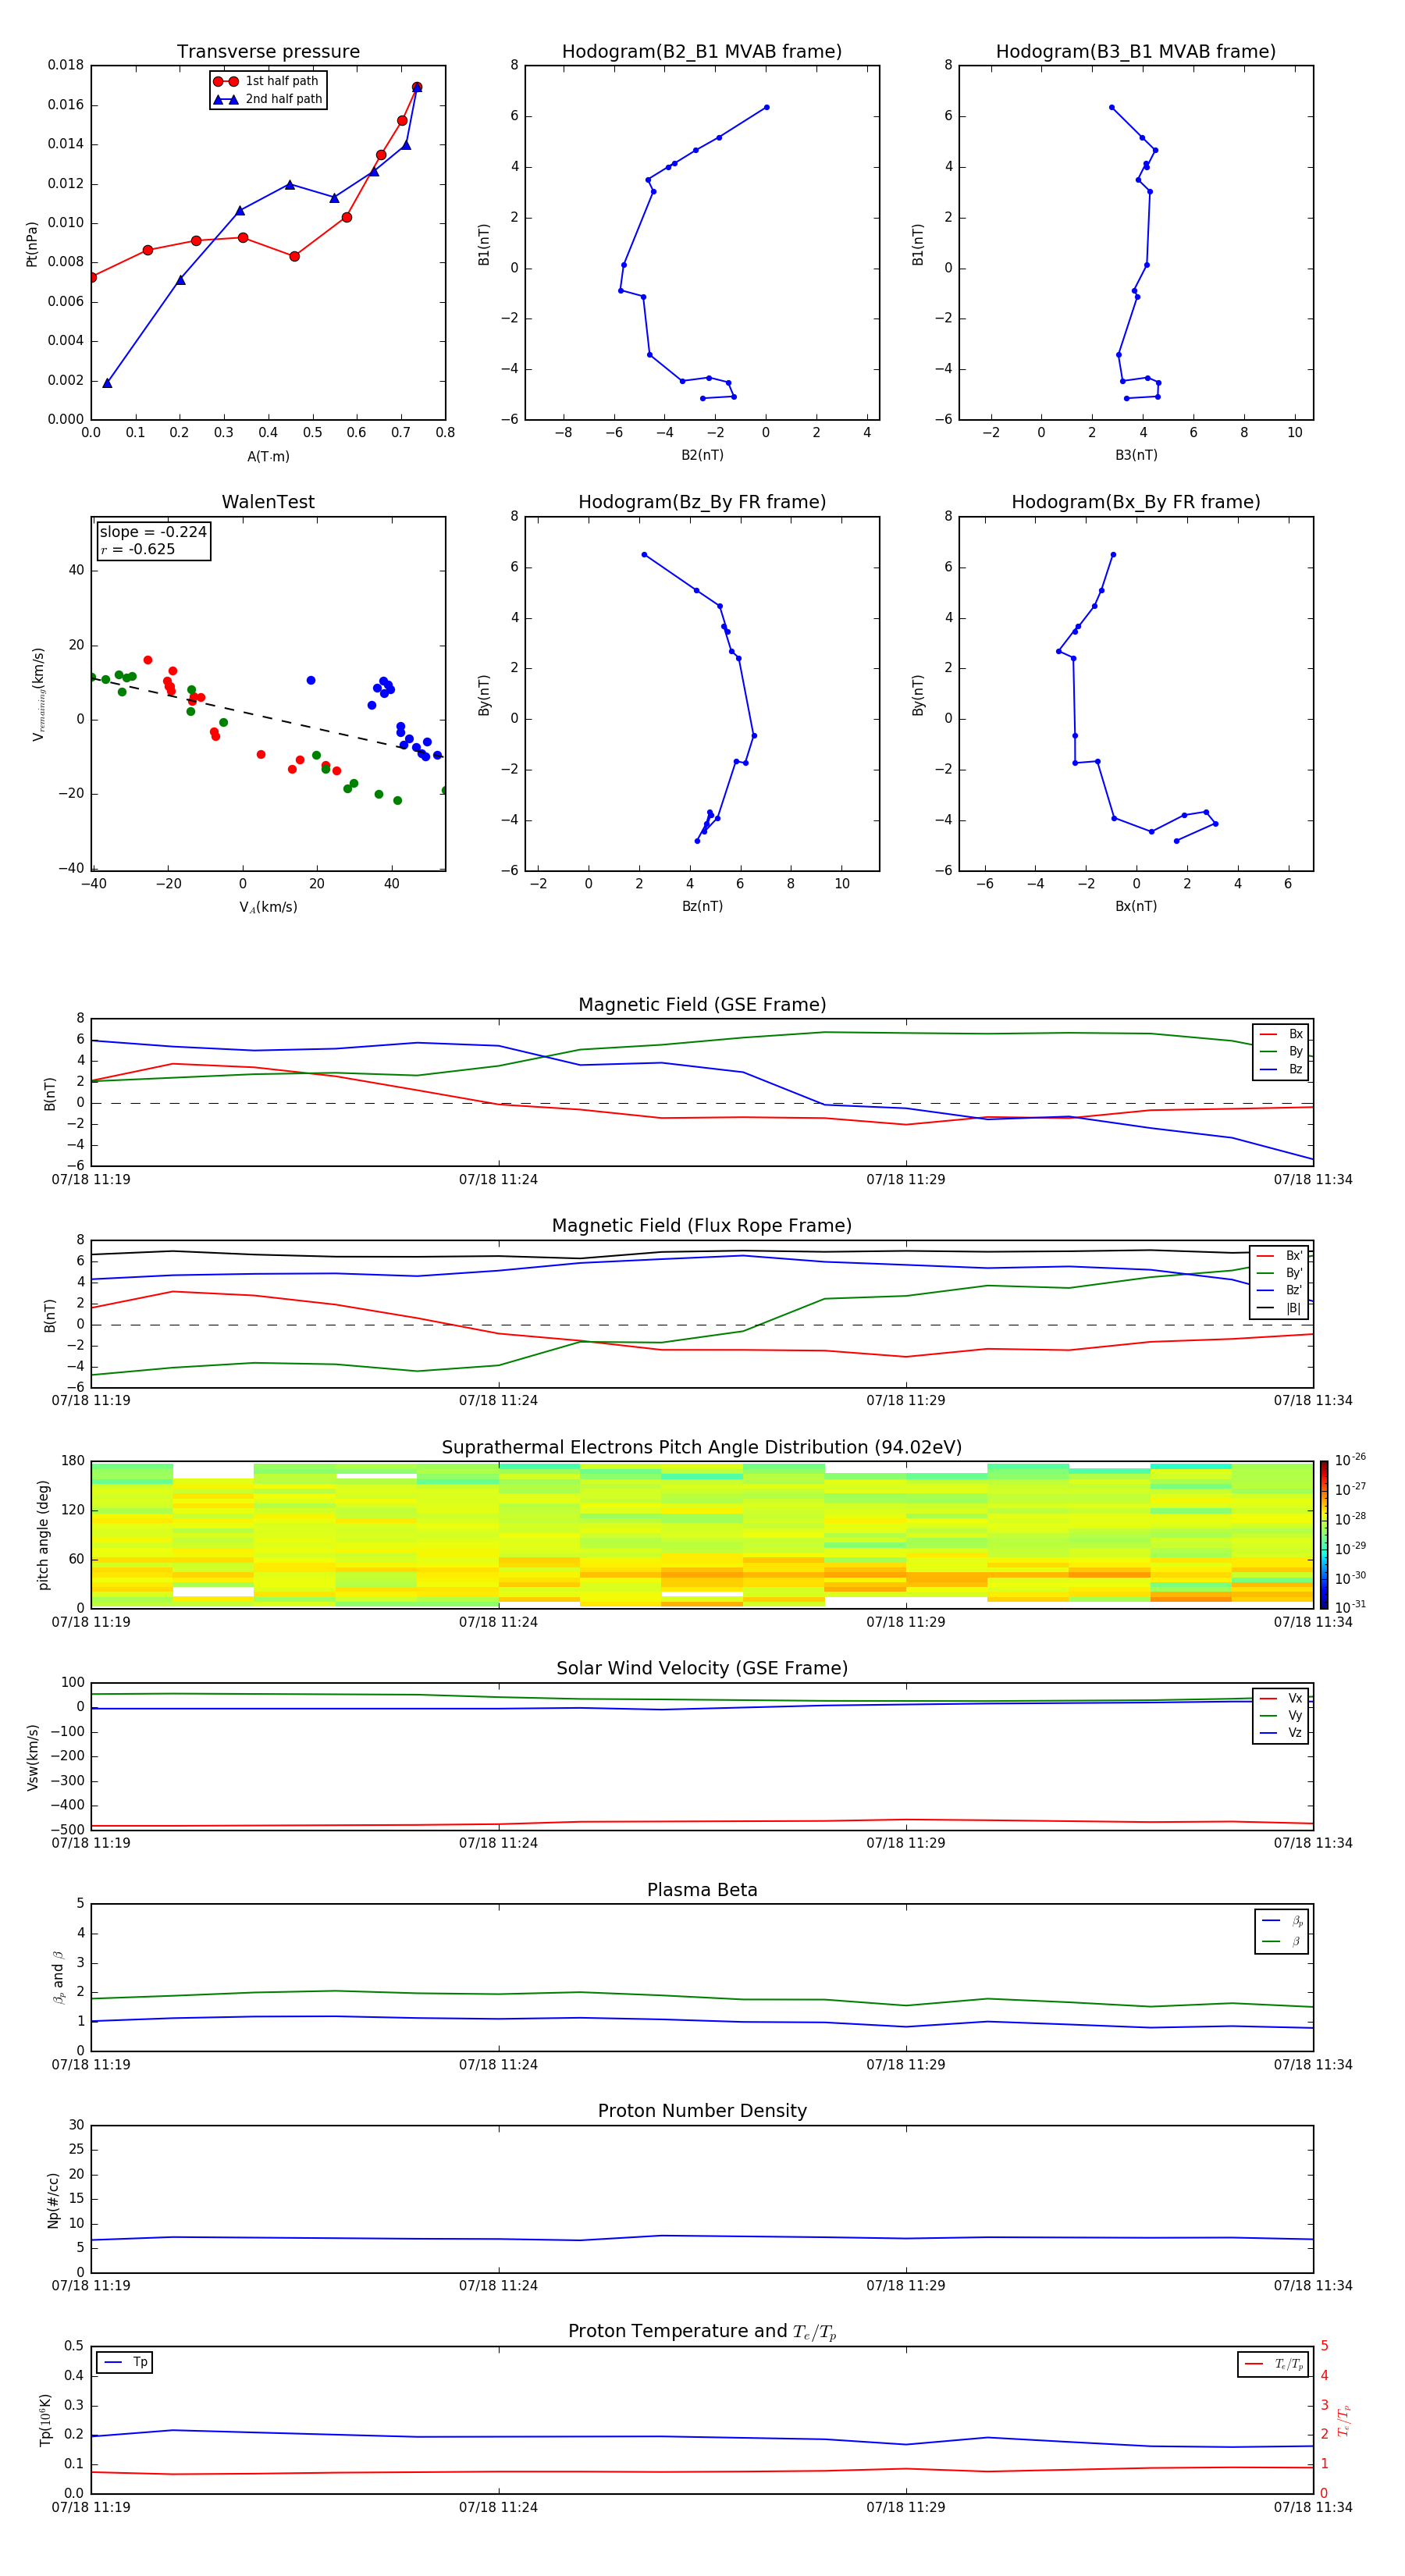The height and width of the screenshot is (2576, 1405).
Task: Click the "V_A(km/s)" x-axis label
Action: pos(268,907)
